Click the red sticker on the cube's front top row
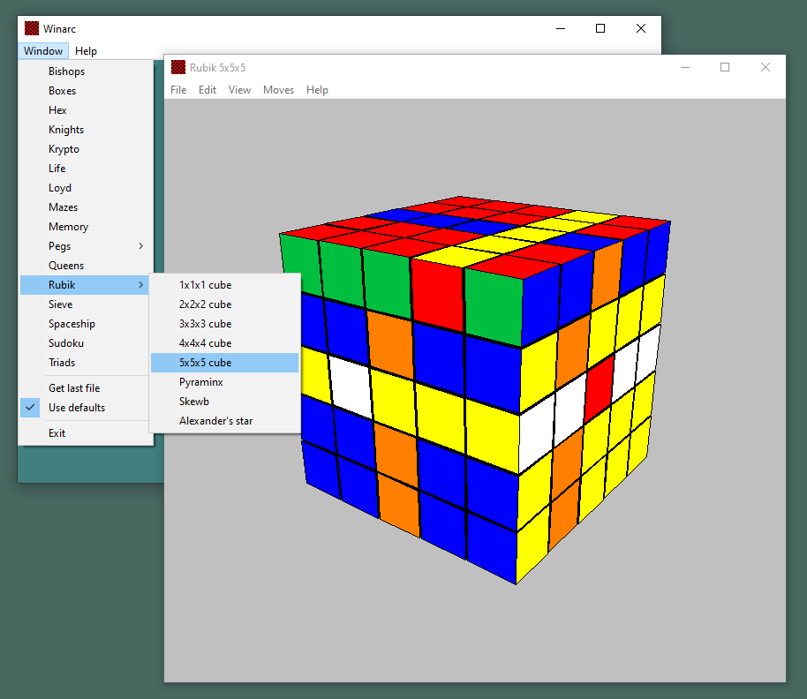 [438, 294]
